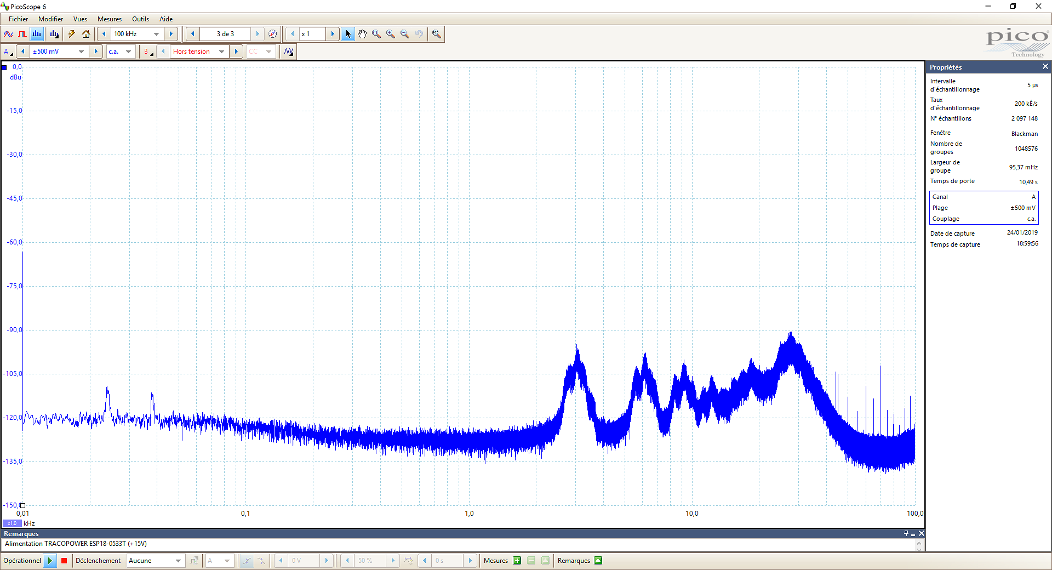1052x570 pixels.
Task: Click the pre-trigger 50 % field
Action: tap(370, 561)
